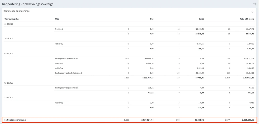Click the Rapportering - opkrævningsoversigt page title
The width and height of the screenshot is (259, 124).
click(x=28, y=4)
